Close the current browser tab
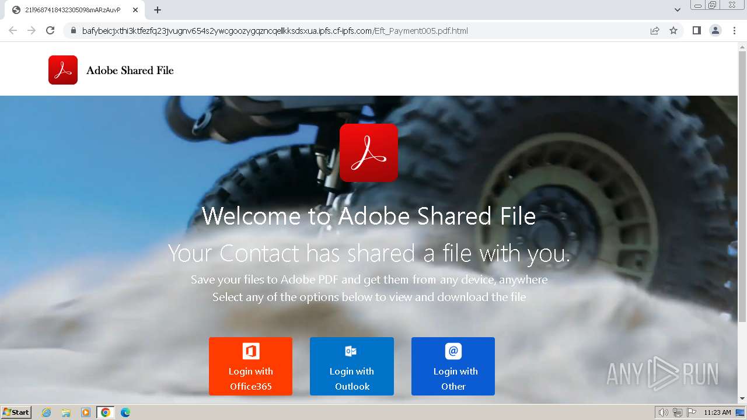 click(135, 10)
